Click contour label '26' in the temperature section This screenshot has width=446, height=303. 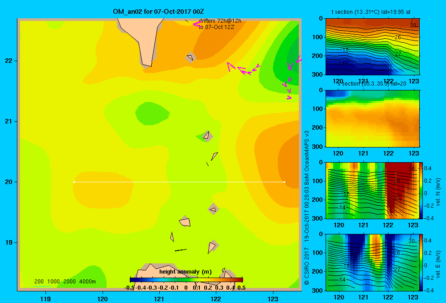(x=398, y=37)
